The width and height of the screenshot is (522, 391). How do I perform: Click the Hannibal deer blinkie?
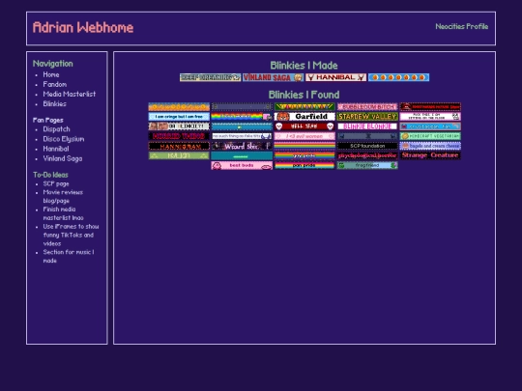(335, 77)
